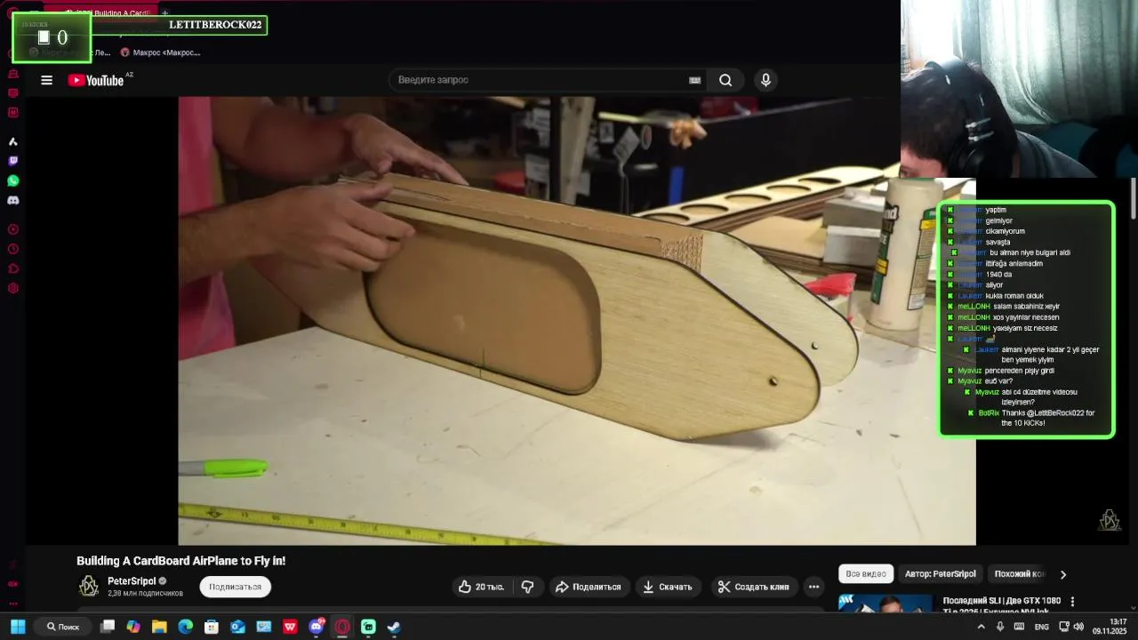Open Outlook from the taskbar
The width and height of the screenshot is (1138, 640).
point(237,627)
